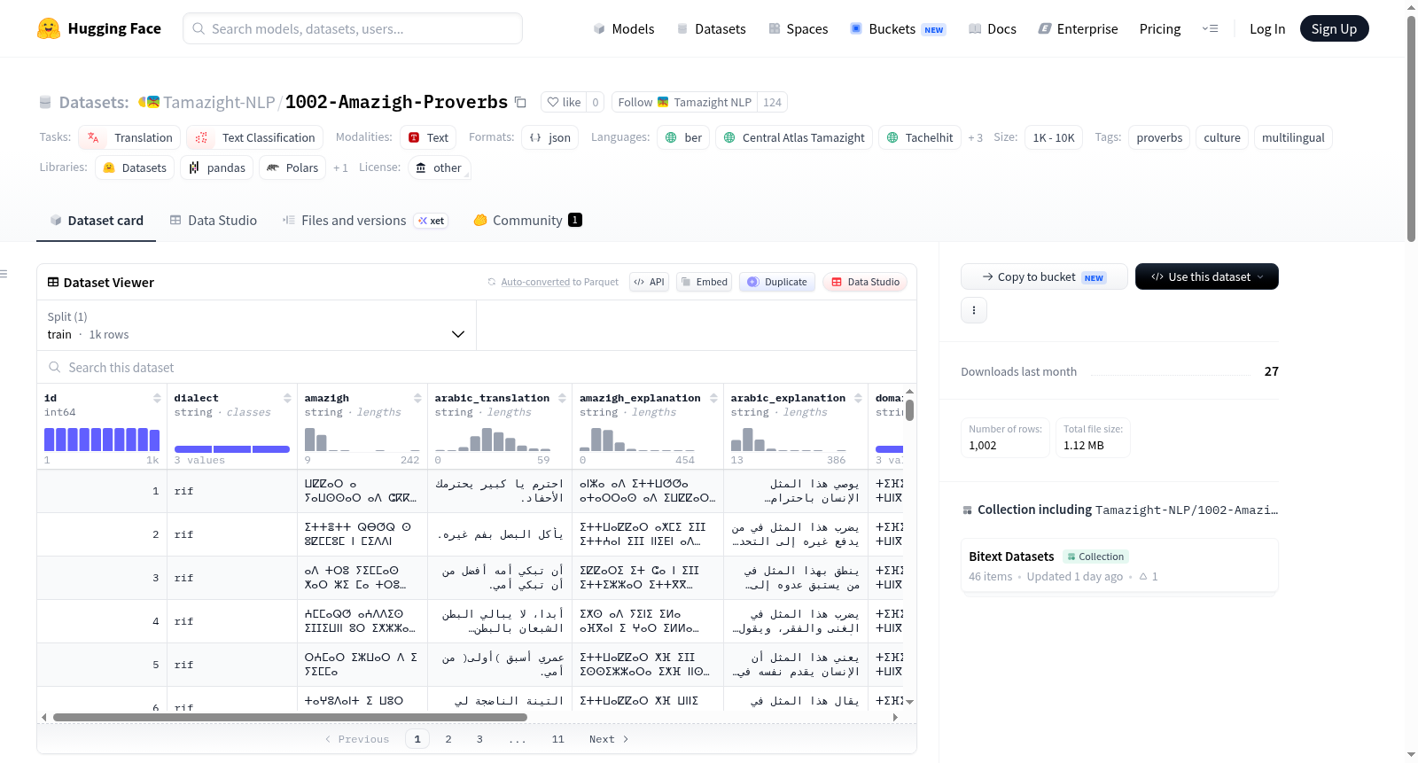Image resolution: width=1418 pixels, height=763 pixels.
Task: Select Central Atlas Tamazight language tag
Action: pyautogui.click(x=794, y=137)
